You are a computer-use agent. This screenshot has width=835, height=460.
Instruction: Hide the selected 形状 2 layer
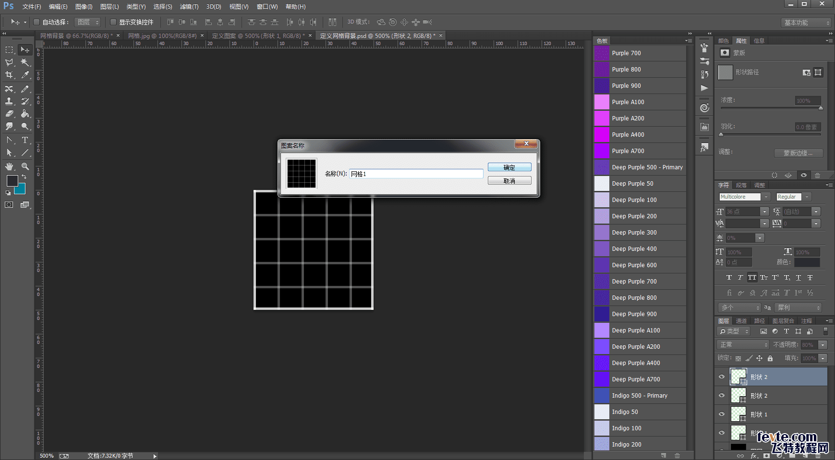point(721,377)
